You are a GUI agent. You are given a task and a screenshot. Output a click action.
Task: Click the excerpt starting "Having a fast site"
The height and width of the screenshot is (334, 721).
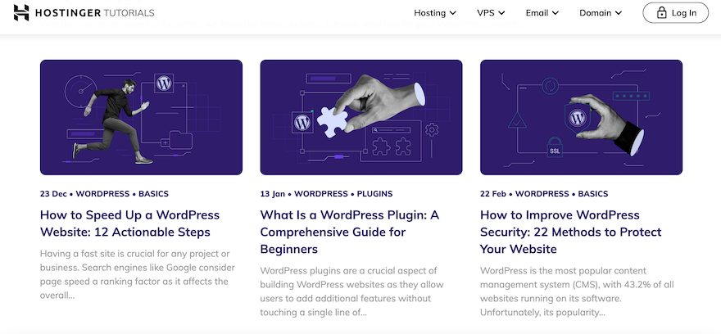click(x=138, y=274)
